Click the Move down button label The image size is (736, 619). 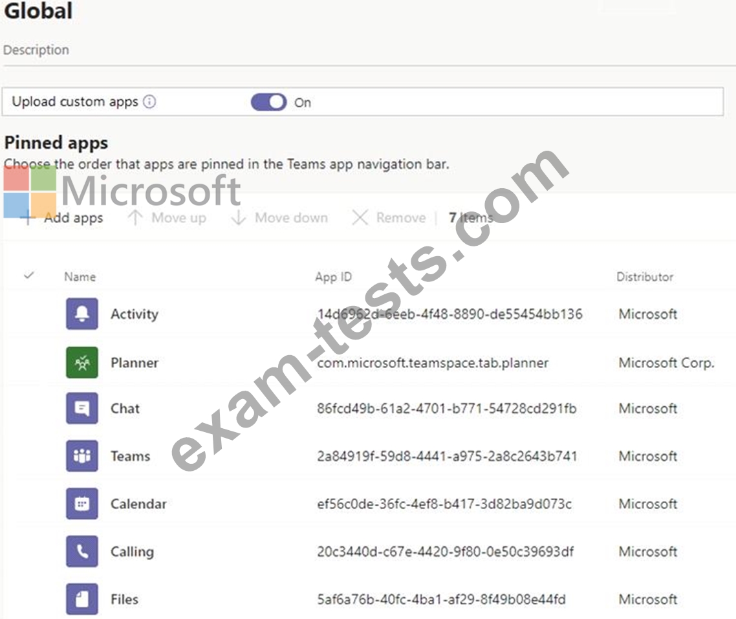292,218
